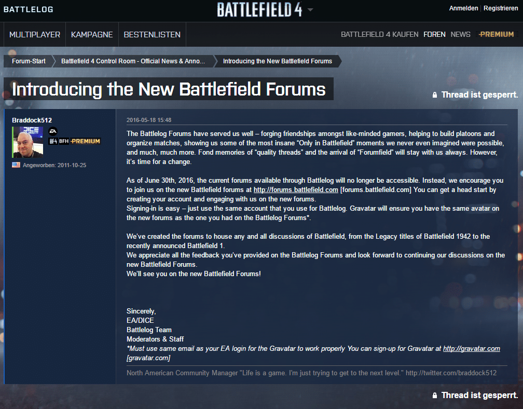This screenshot has width=523, height=409.
Task: Open Braddock512's avatar picture
Action: [28, 142]
